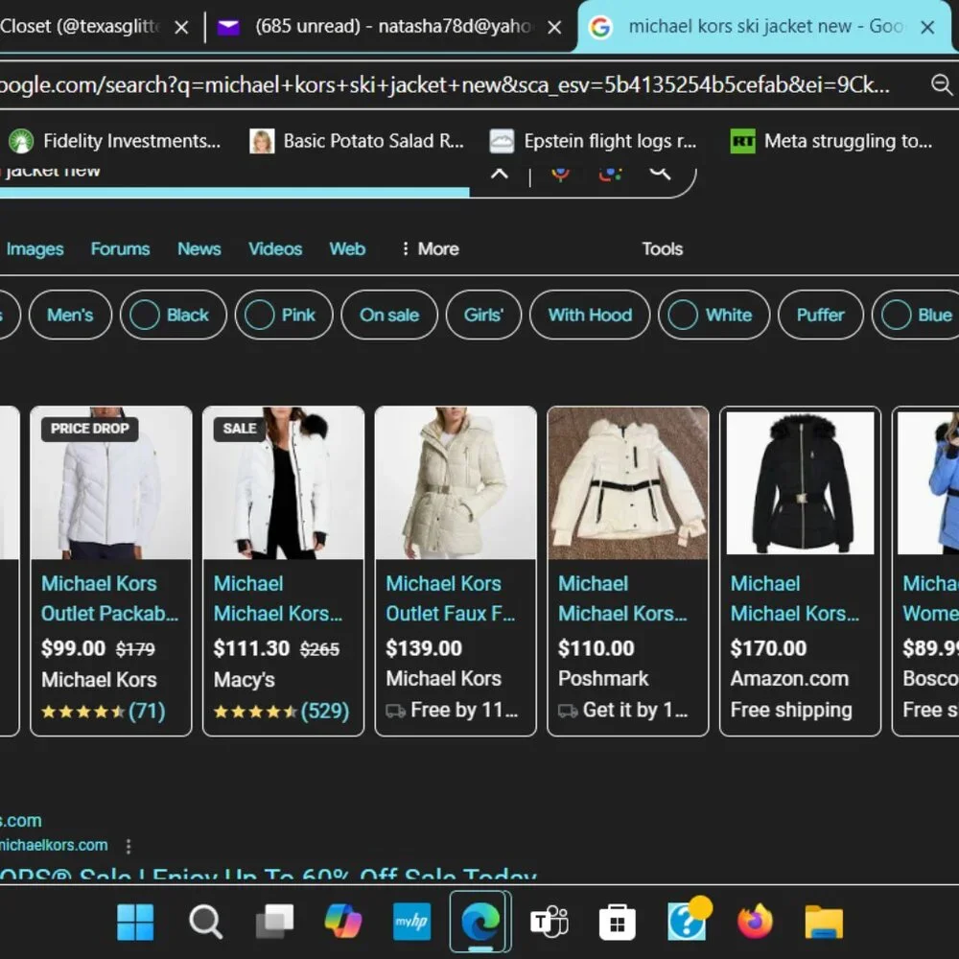959x959 pixels.
Task: Open taskbar Search magnifier
Action: (205, 922)
